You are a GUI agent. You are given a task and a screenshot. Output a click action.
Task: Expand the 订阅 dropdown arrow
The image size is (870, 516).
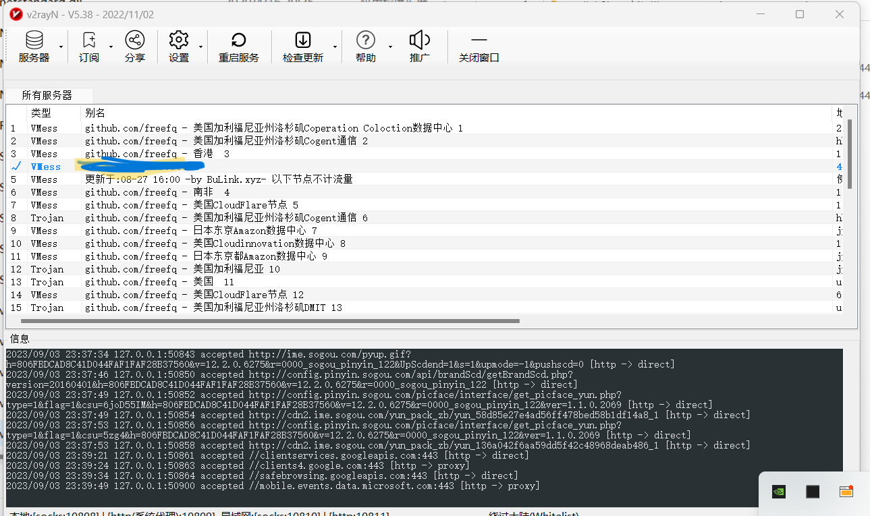111,47
